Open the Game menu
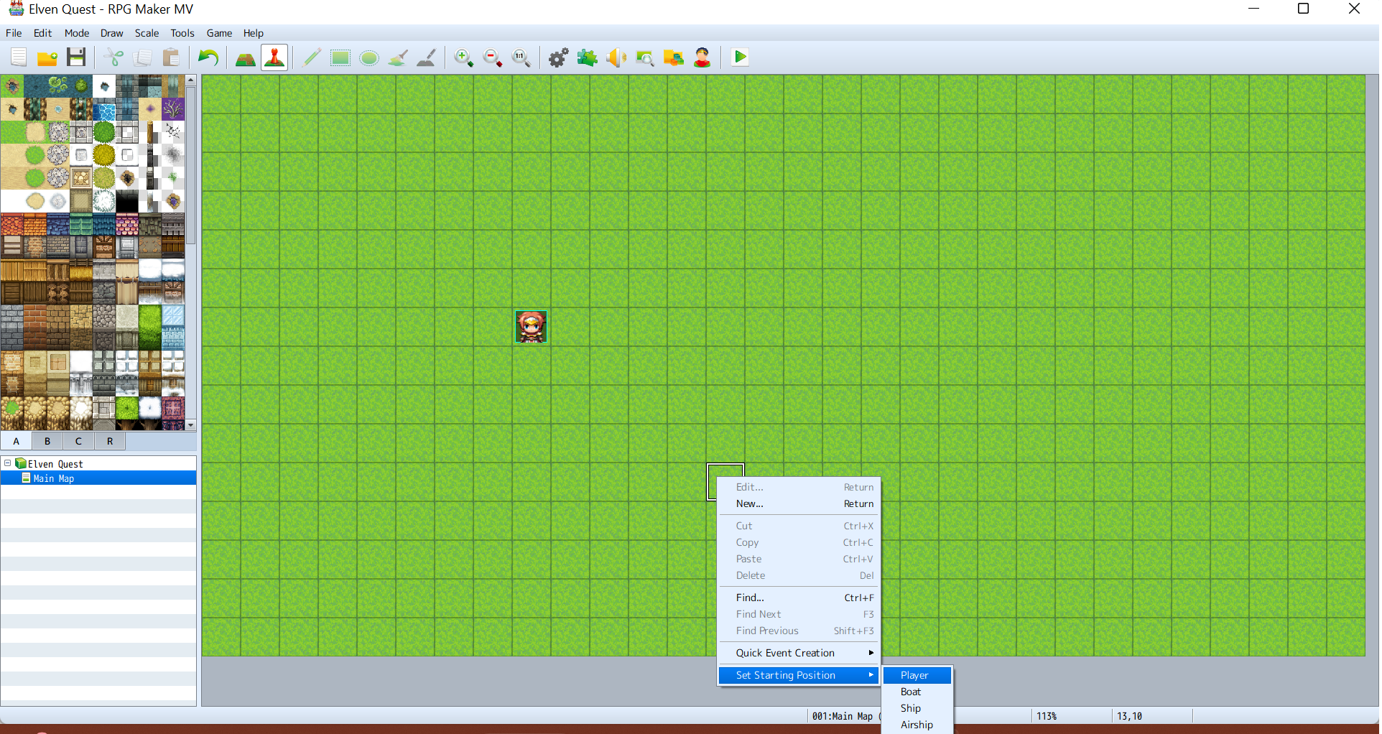Image resolution: width=1382 pixels, height=734 pixels. click(219, 33)
